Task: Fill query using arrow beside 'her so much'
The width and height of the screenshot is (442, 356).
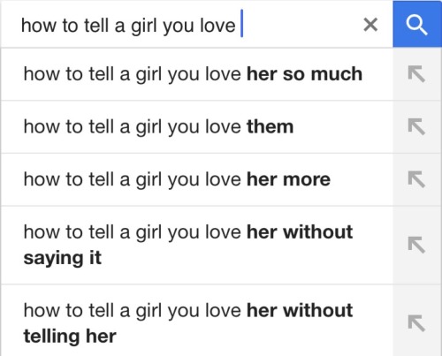Action: [x=416, y=74]
